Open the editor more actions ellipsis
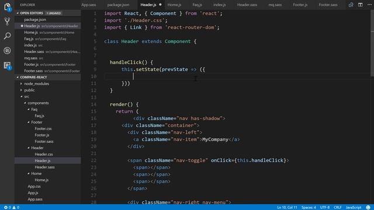 click(x=369, y=5)
